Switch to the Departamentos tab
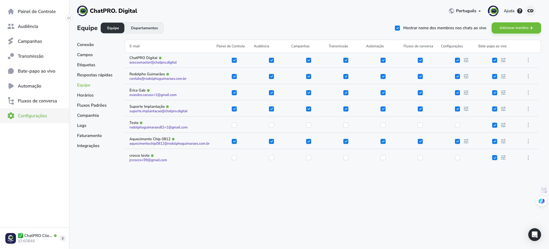This screenshot has height=249, width=549. pos(144,28)
